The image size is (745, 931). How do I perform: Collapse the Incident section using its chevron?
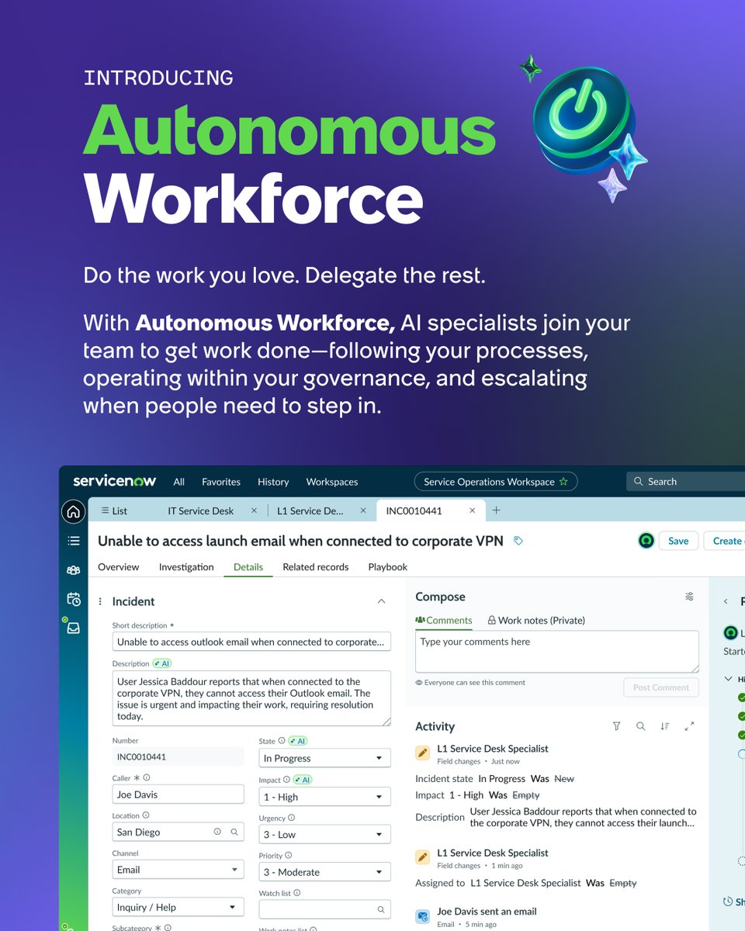381,601
